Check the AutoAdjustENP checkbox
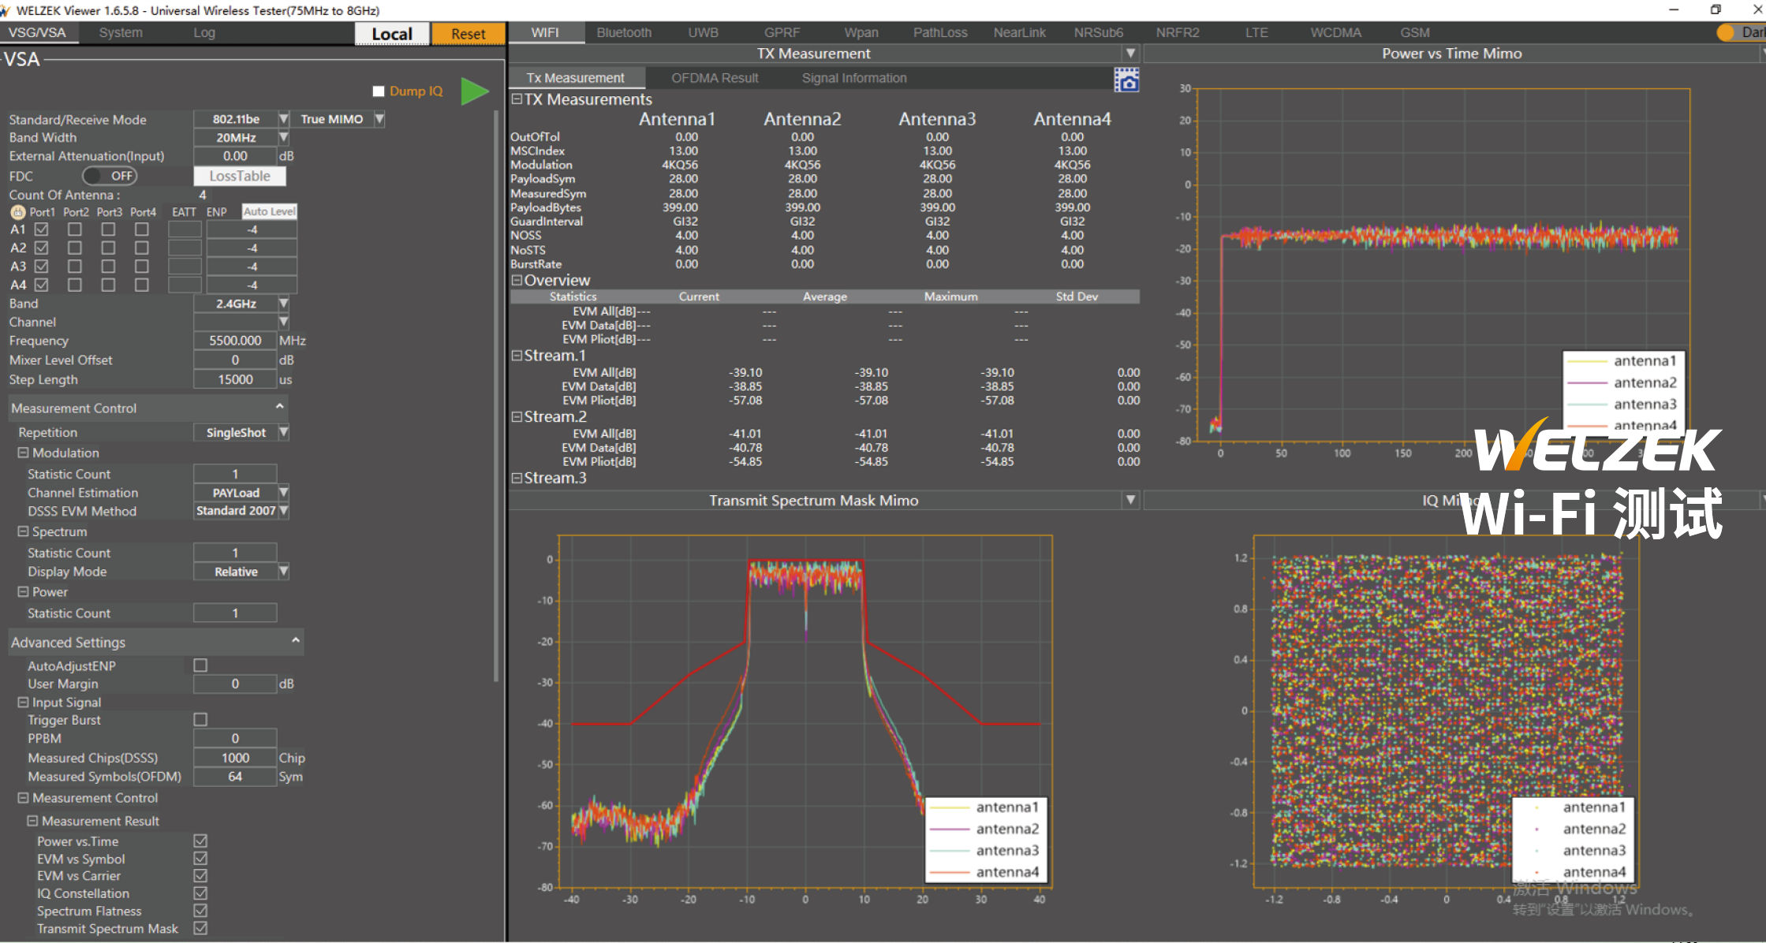Screen dimensions: 1766x943 200,665
